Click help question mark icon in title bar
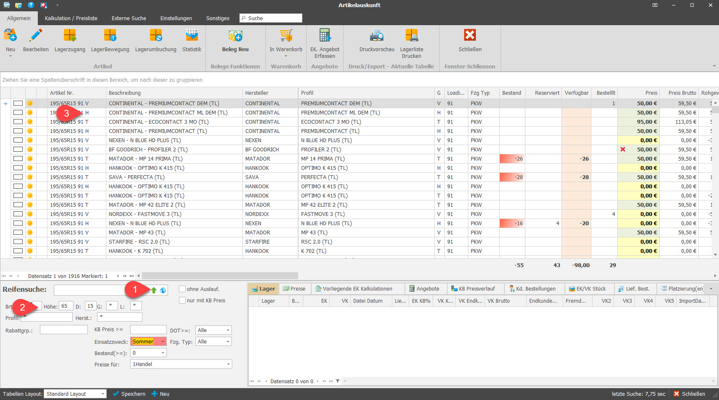This screenshot has height=400, width=719. [x=31, y=5]
